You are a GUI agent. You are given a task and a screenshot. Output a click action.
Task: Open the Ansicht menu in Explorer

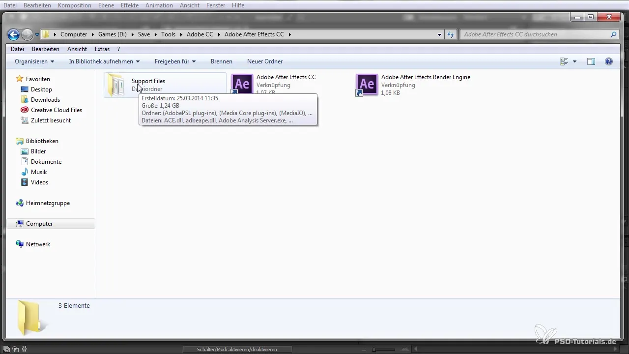(77, 49)
